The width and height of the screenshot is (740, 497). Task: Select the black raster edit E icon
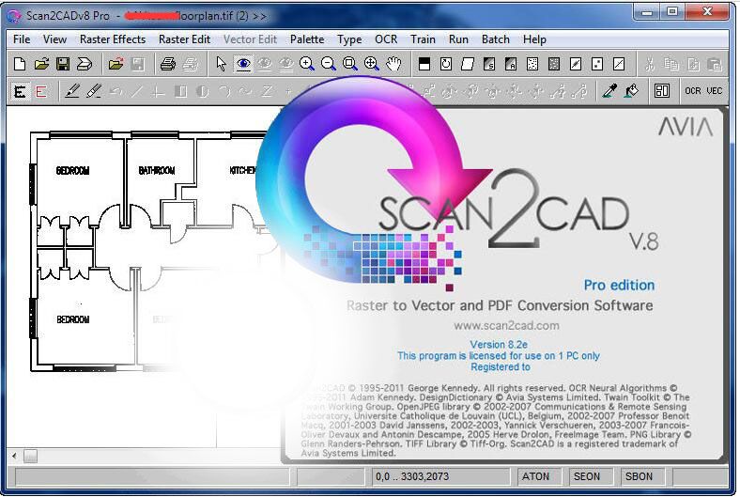pos(19,91)
